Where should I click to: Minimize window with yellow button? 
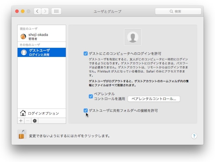(x=23, y=11)
